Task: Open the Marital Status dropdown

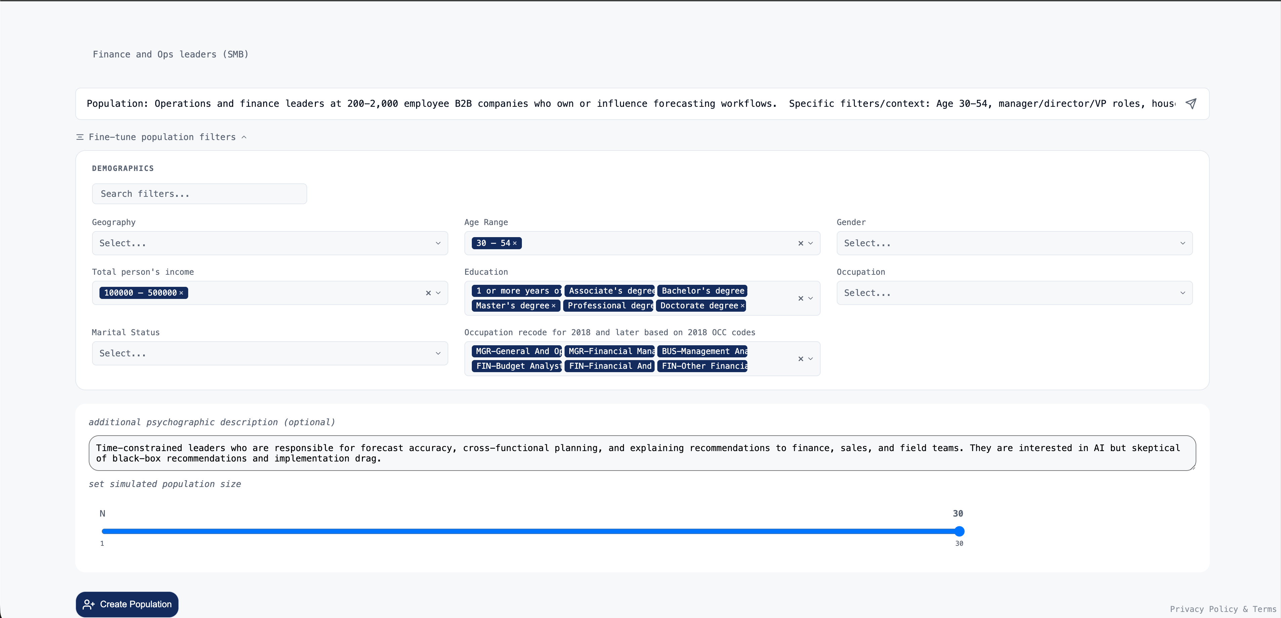Action: pyautogui.click(x=270, y=353)
